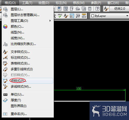This screenshot has height=120, width=129.
Task: Open 文字样式(S)... text style dialog
Action: (28, 52)
